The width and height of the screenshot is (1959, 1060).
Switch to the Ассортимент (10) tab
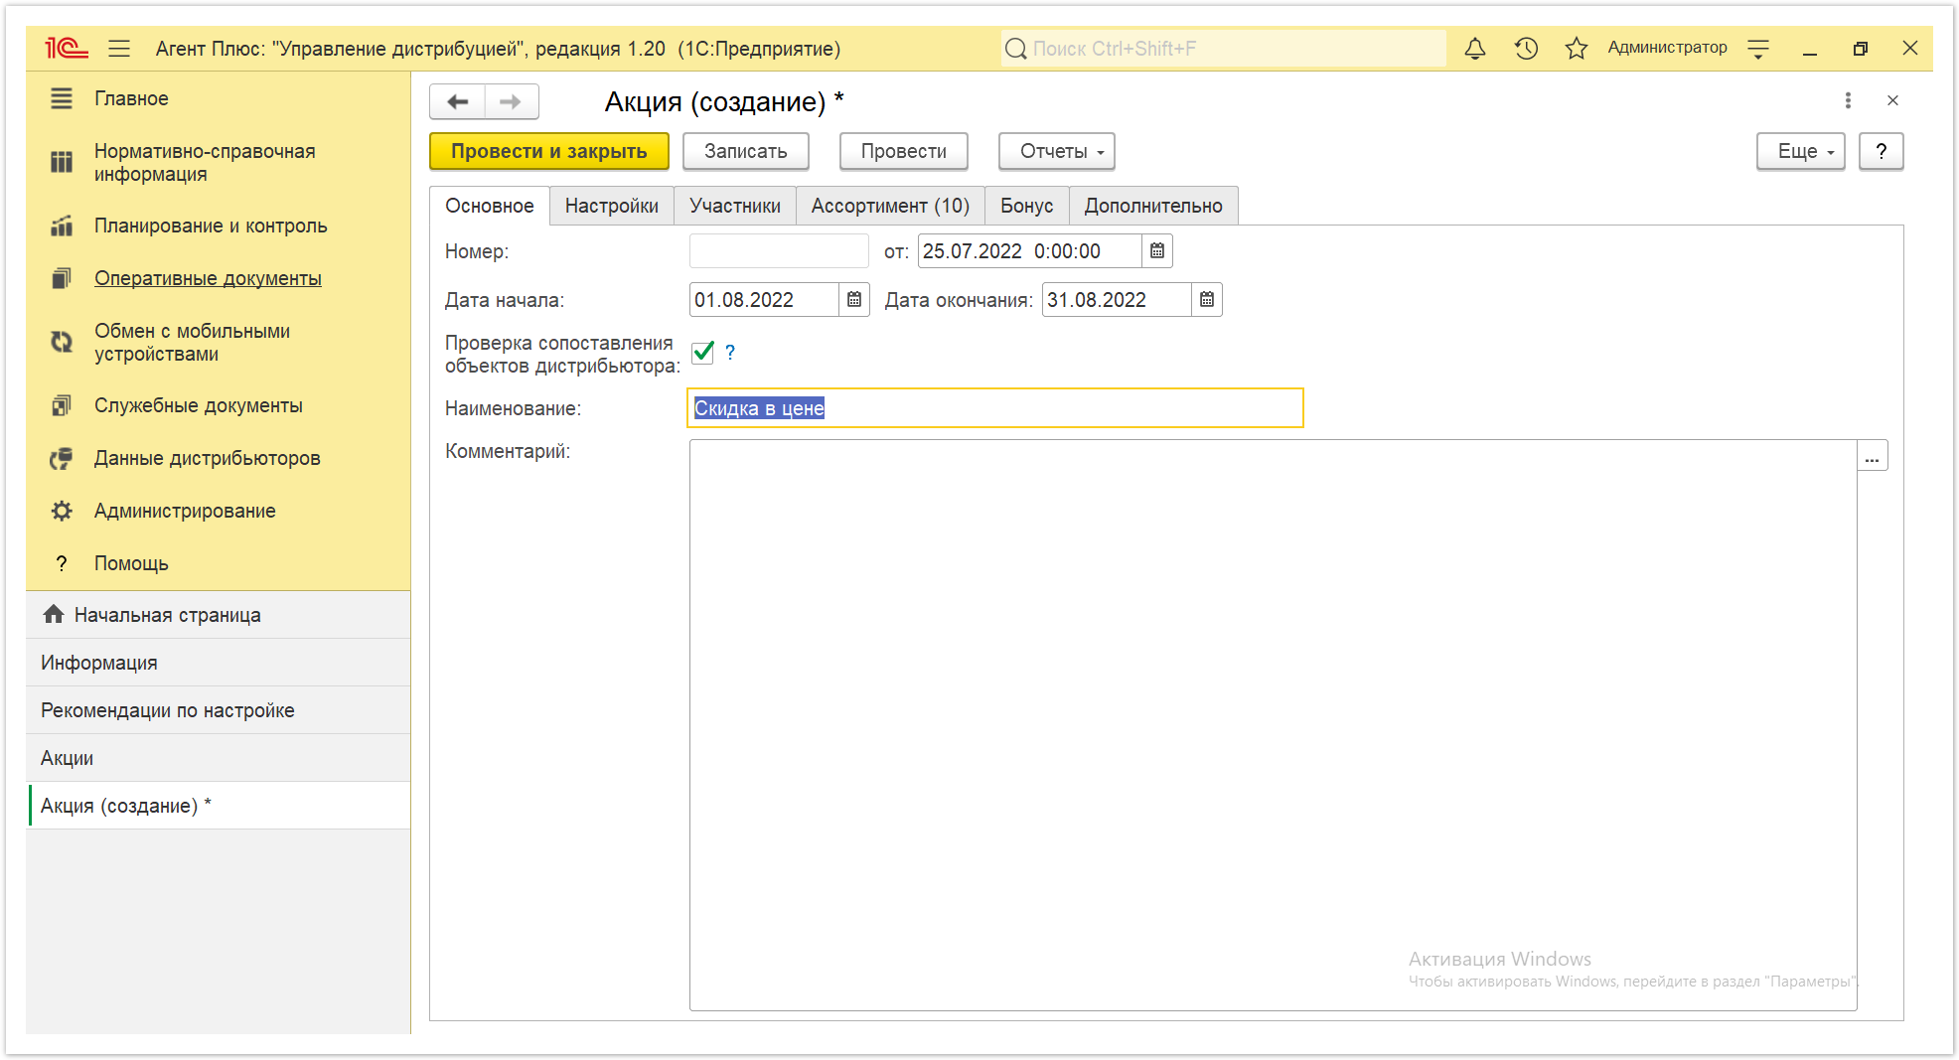click(x=890, y=206)
